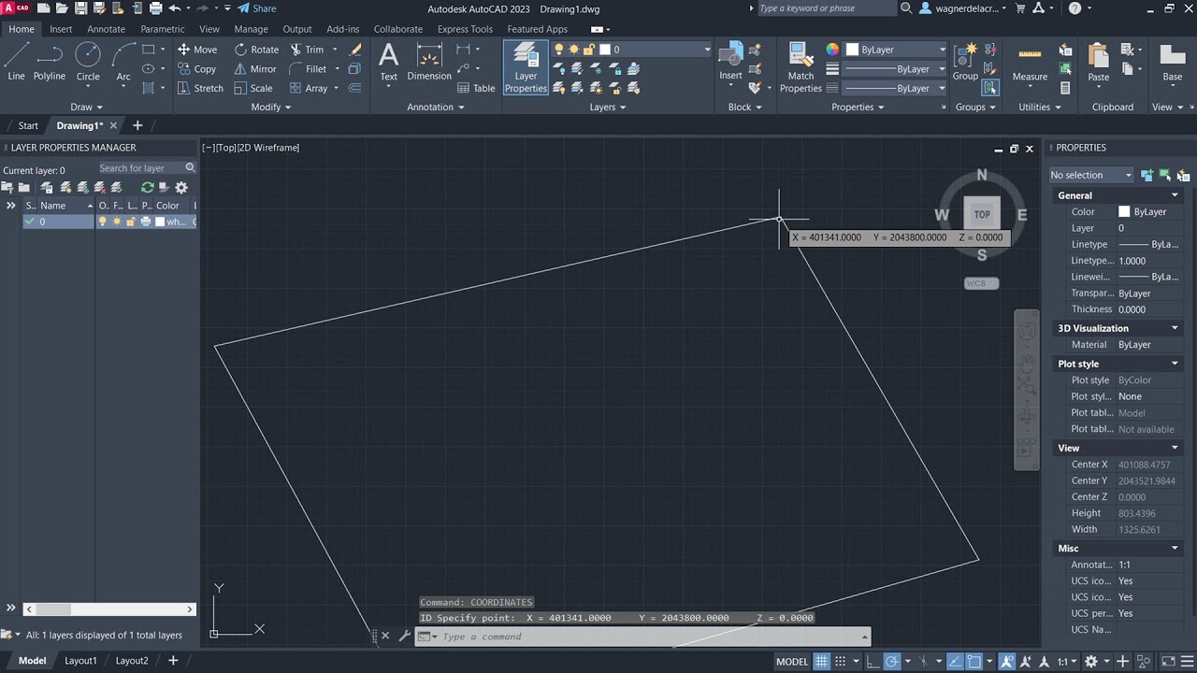1197x673 pixels.
Task: Open the layer dropdown showing 0
Action: tap(633, 50)
